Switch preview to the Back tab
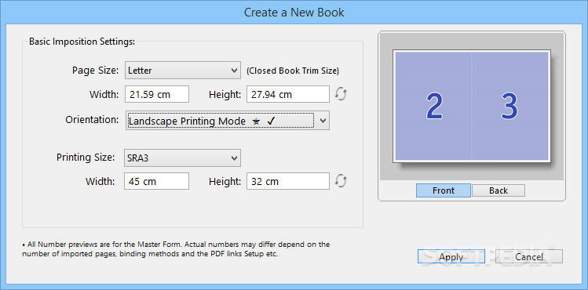The height and width of the screenshot is (290, 588). point(498,190)
